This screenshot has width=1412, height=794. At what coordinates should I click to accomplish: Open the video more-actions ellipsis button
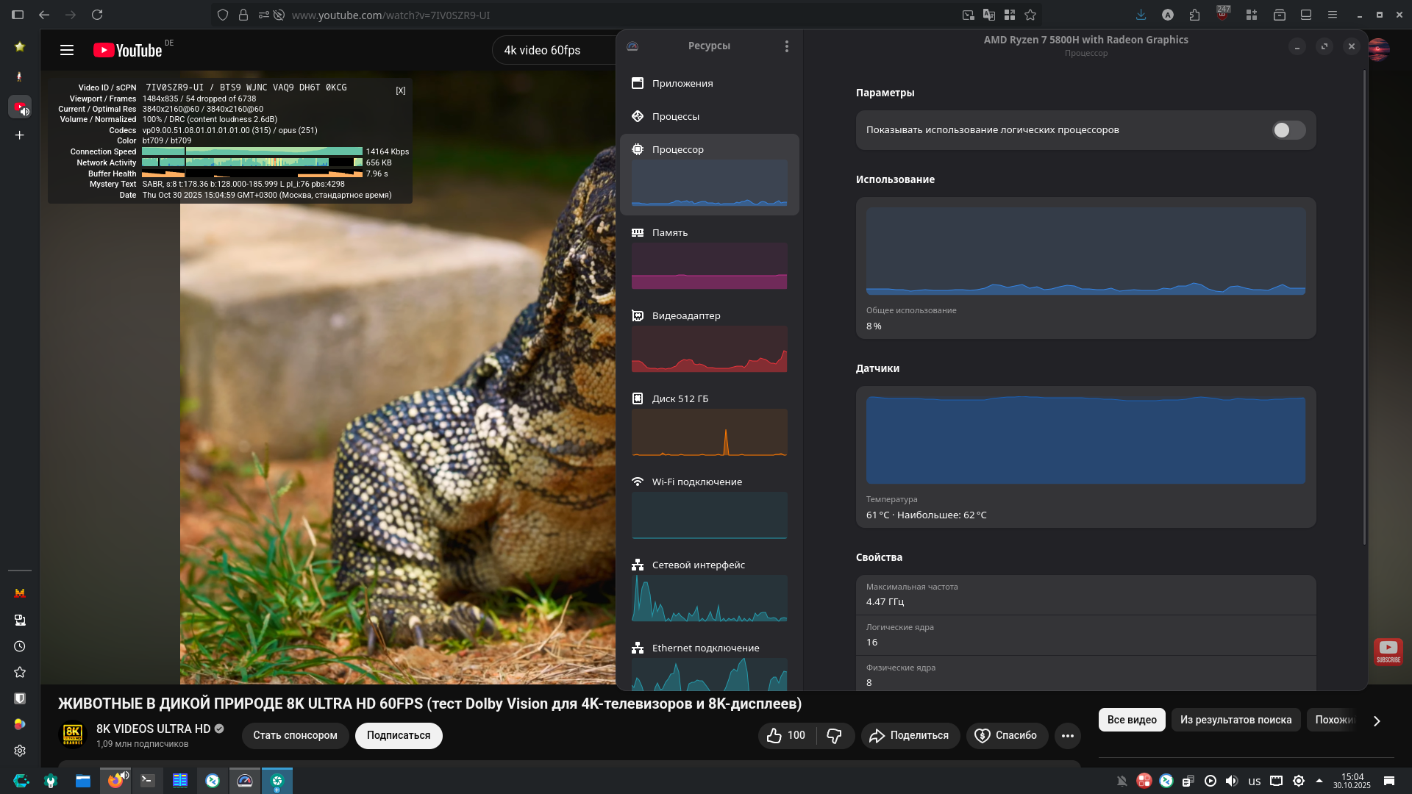point(1067,736)
